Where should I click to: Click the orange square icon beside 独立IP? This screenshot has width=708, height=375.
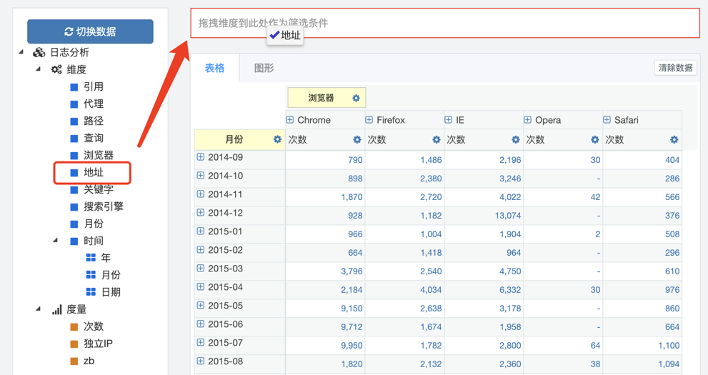pos(74,344)
